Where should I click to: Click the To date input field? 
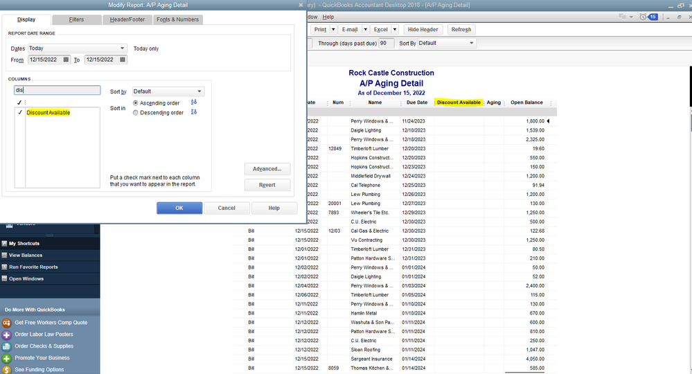102,60
